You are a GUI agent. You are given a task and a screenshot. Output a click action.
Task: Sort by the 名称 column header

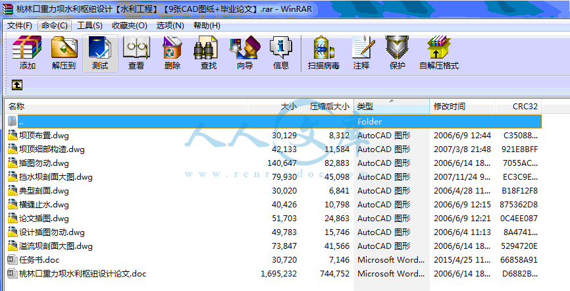tap(126, 107)
